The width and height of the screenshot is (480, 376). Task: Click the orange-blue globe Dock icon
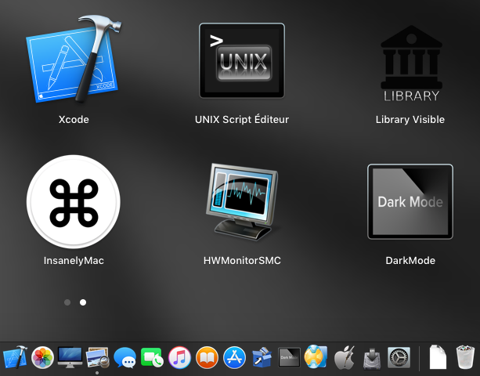pos(316,357)
